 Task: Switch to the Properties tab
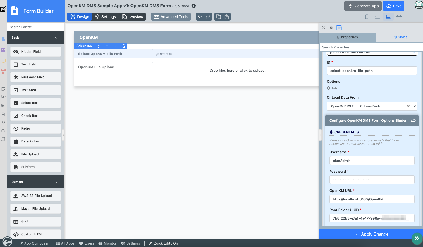pos(347,37)
